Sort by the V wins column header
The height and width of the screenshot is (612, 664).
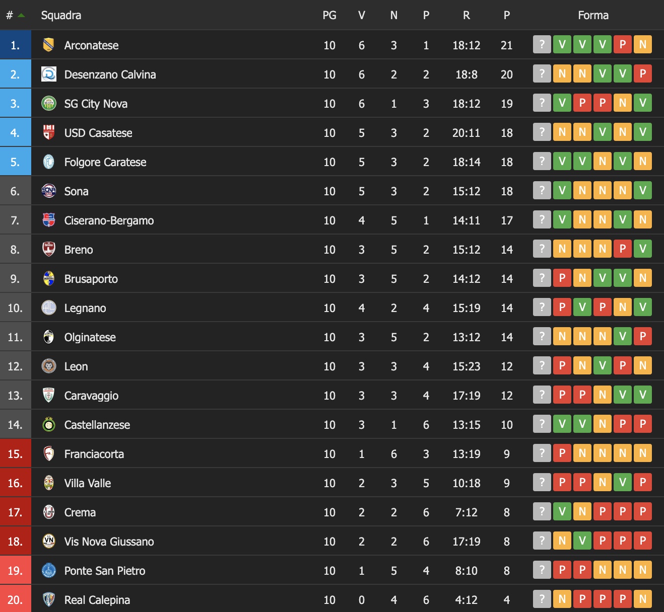[362, 16]
